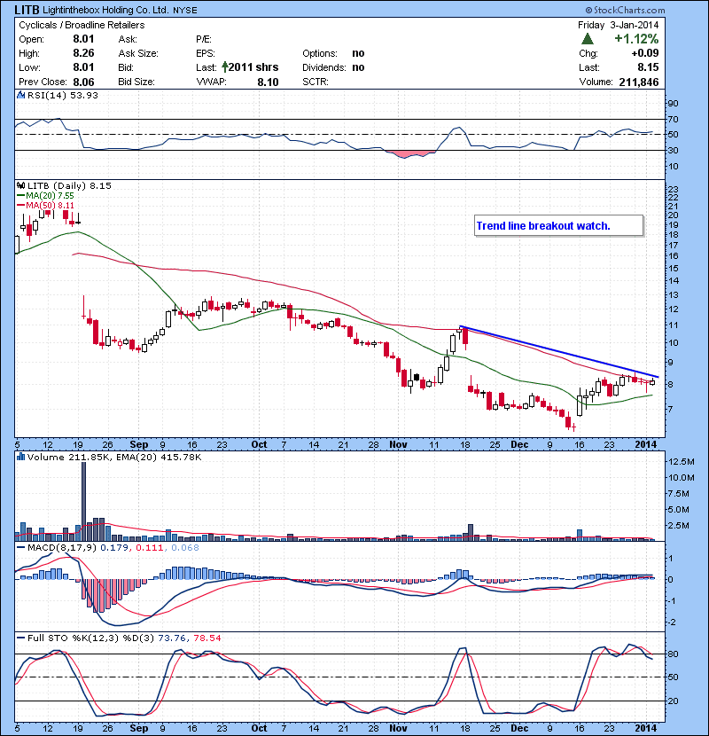
Task: Click the 2014 label on bottom stochastic axis
Action: tap(646, 728)
